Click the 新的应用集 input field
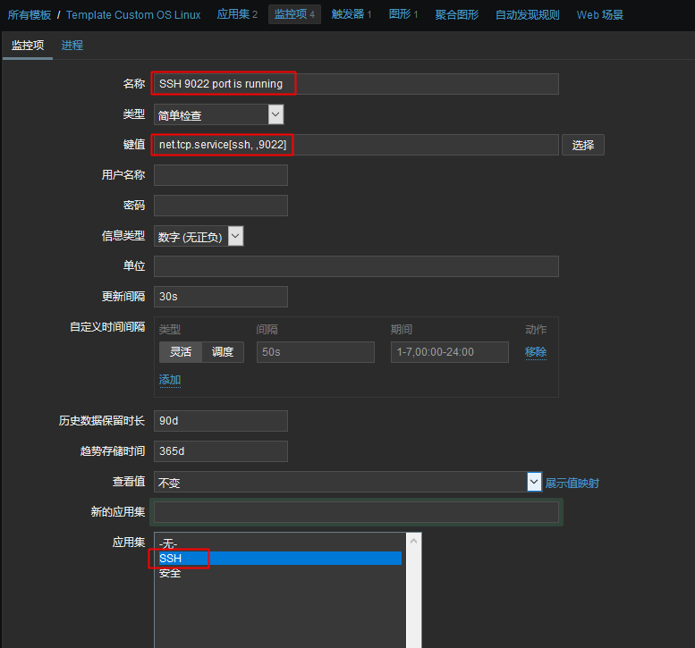 (x=356, y=512)
